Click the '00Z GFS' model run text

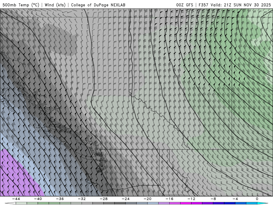[x=185, y=5]
